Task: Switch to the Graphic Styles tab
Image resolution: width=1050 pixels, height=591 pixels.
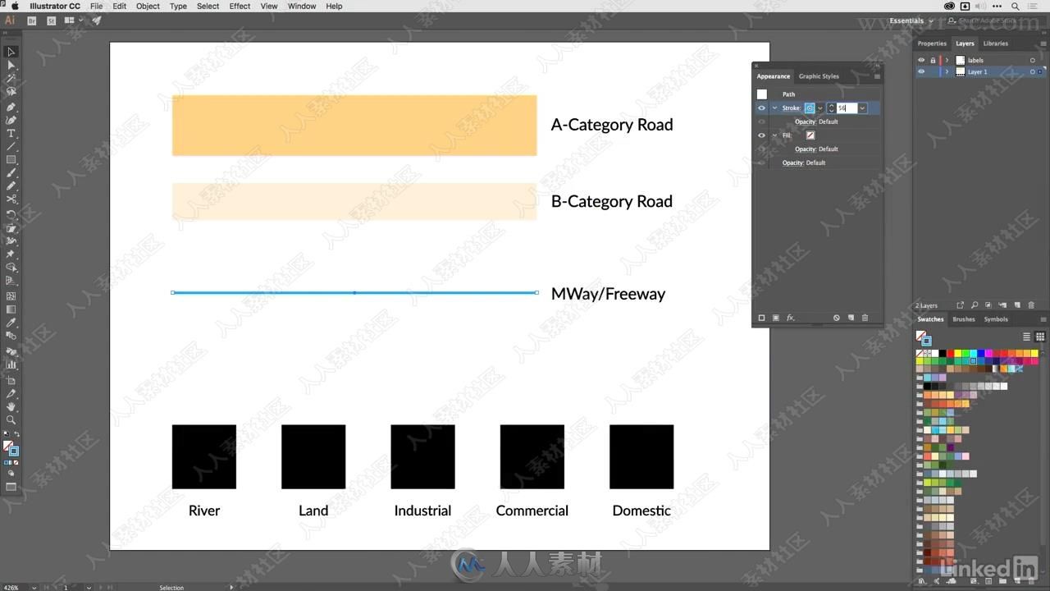Action: click(x=819, y=76)
